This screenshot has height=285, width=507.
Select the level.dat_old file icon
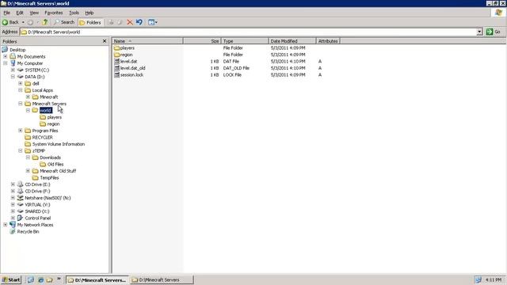(x=116, y=68)
